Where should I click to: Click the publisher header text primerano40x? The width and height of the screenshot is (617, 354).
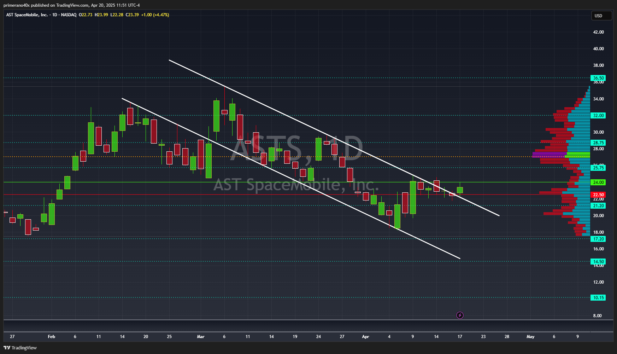point(17,5)
